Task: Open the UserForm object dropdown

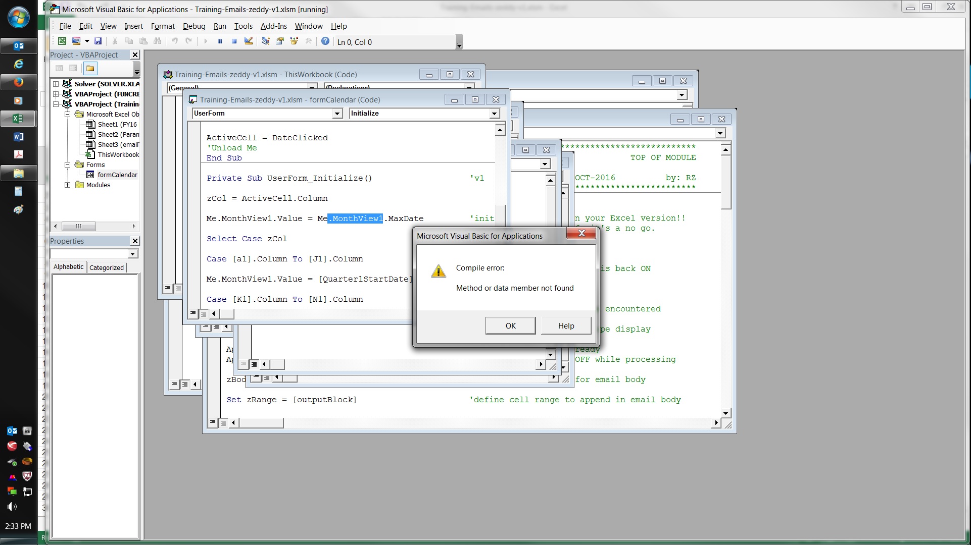Action: click(337, 114)
